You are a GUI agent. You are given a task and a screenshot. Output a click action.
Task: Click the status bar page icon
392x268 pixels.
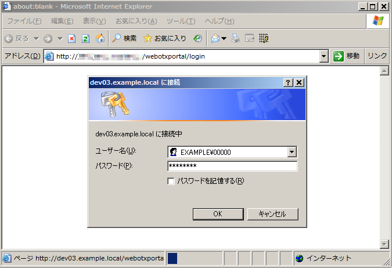coord(7,258)
